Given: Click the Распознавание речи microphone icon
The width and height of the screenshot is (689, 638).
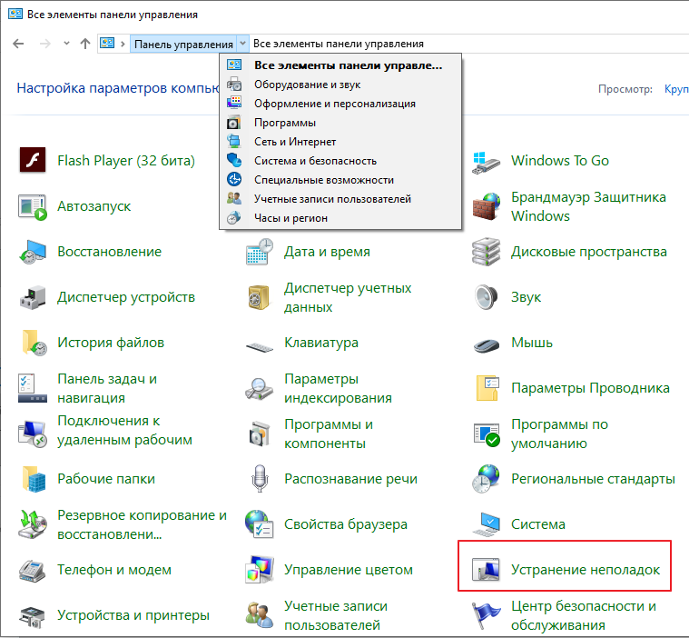Looking at the screenshot, I should coord(260,479).
